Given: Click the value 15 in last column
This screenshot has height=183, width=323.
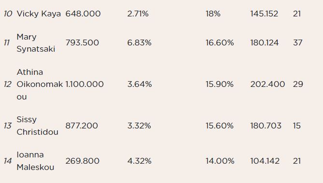Looking at the screenshot, I should click(x=296, y=126).
